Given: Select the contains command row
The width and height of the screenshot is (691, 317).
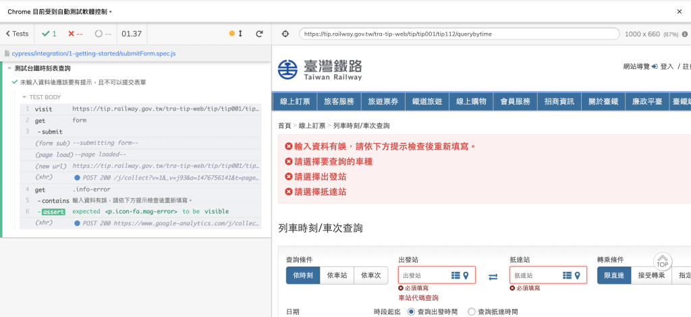Looking at the screenshot, I should pos(140,201).
